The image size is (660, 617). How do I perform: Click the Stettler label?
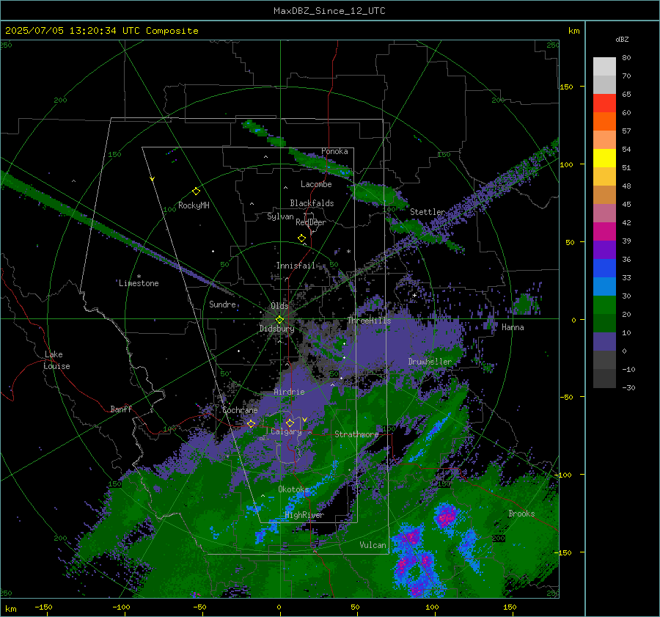click(x=428, y=212)
